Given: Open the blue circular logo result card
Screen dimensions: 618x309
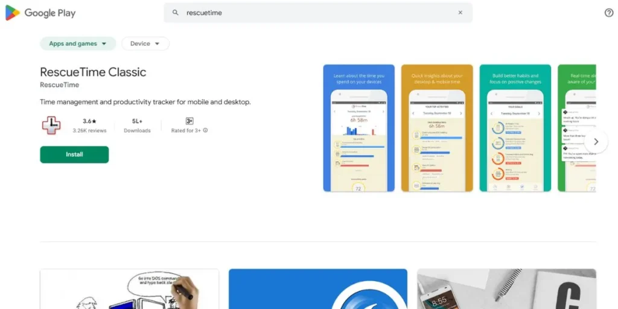Looking at the screenshot, I should coord(317,289).
